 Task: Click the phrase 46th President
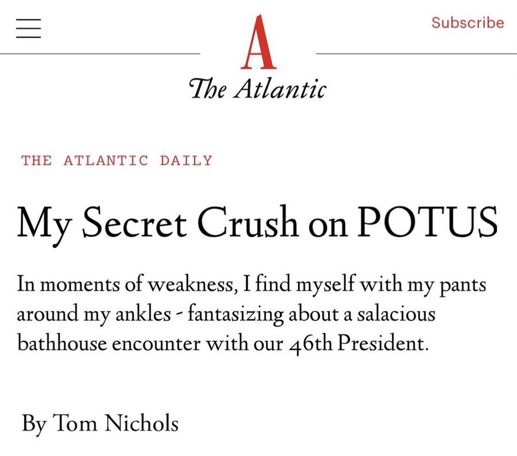coord(360,344)
